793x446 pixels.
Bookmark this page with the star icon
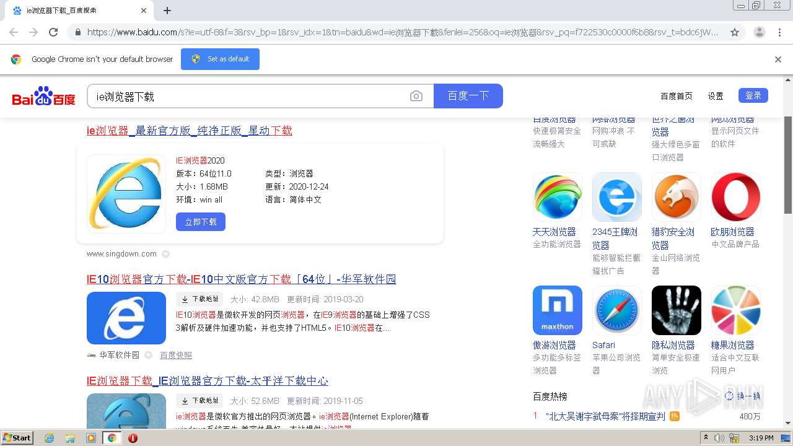735,32
